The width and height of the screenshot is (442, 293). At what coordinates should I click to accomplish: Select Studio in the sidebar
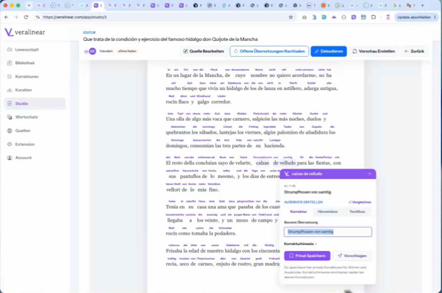click(x=35, y=103)
